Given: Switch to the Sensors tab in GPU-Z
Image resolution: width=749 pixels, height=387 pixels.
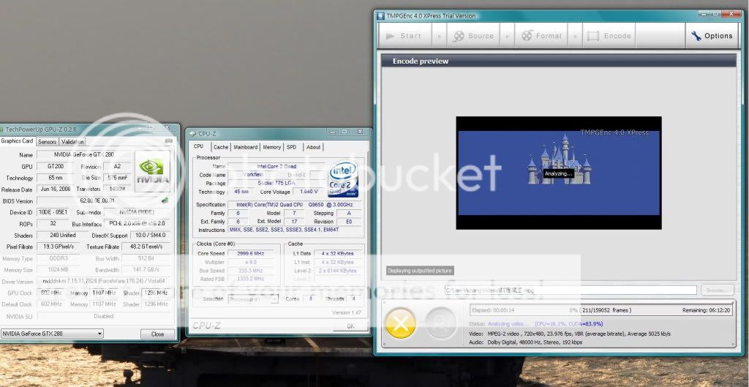Looking at the screenshot, I should [x=48, y=141].
